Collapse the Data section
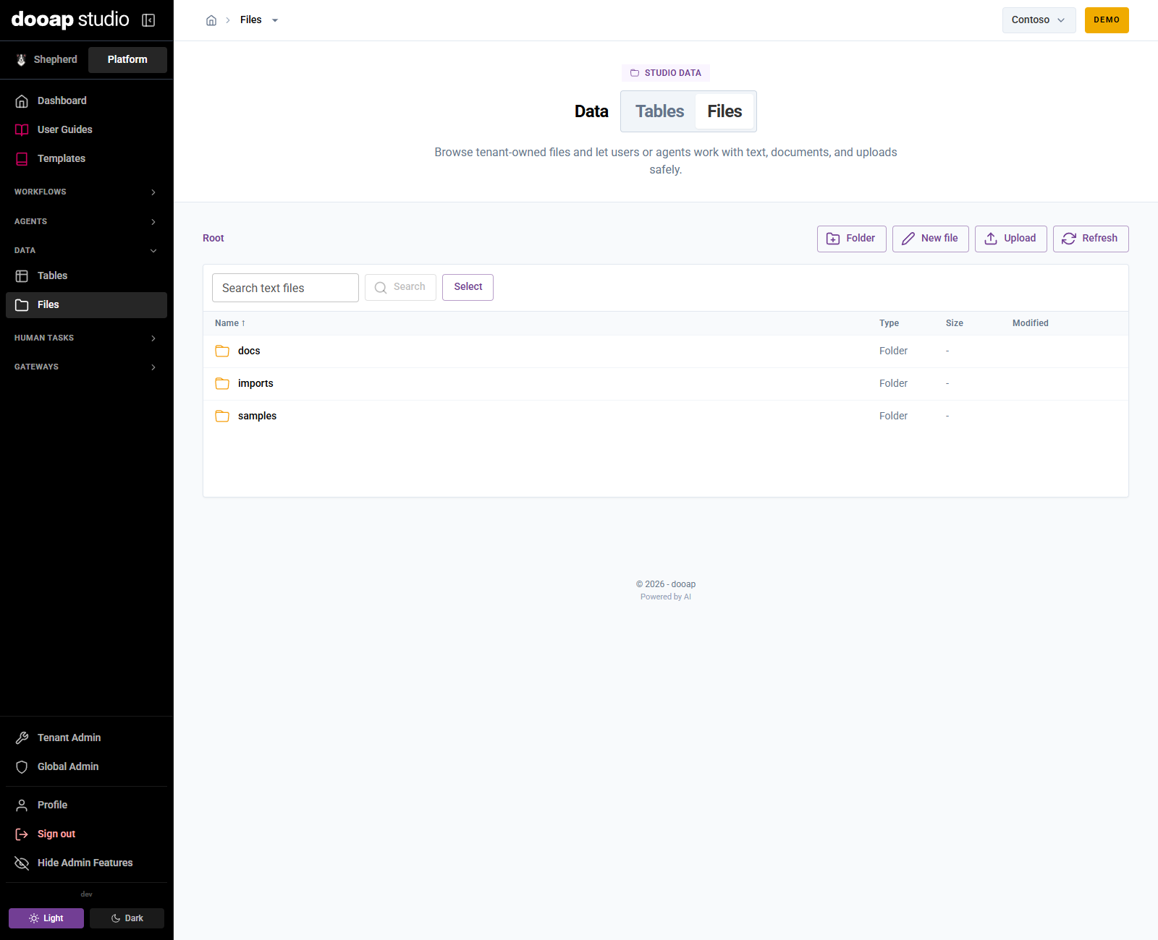Screen dimensions: 1158x940 86,250
